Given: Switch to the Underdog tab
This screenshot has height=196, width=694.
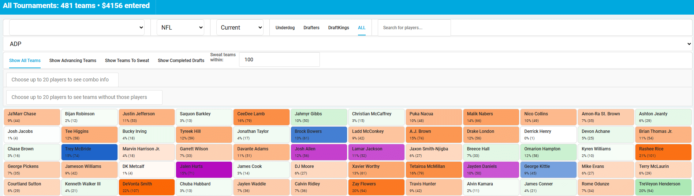Looking at the screenshot, I should [x=285, y=28].
